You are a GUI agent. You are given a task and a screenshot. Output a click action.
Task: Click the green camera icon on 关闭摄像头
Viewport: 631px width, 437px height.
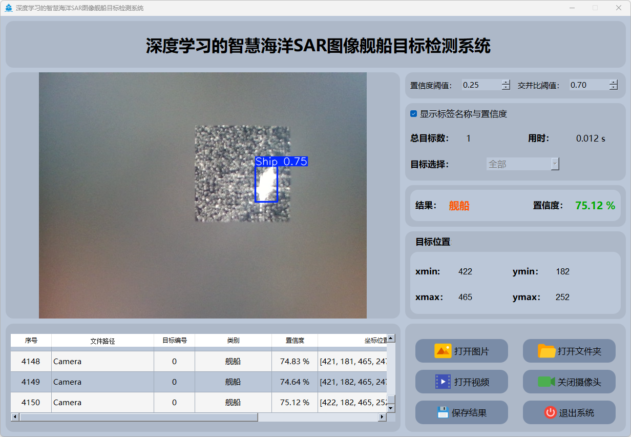coord(546,382)
